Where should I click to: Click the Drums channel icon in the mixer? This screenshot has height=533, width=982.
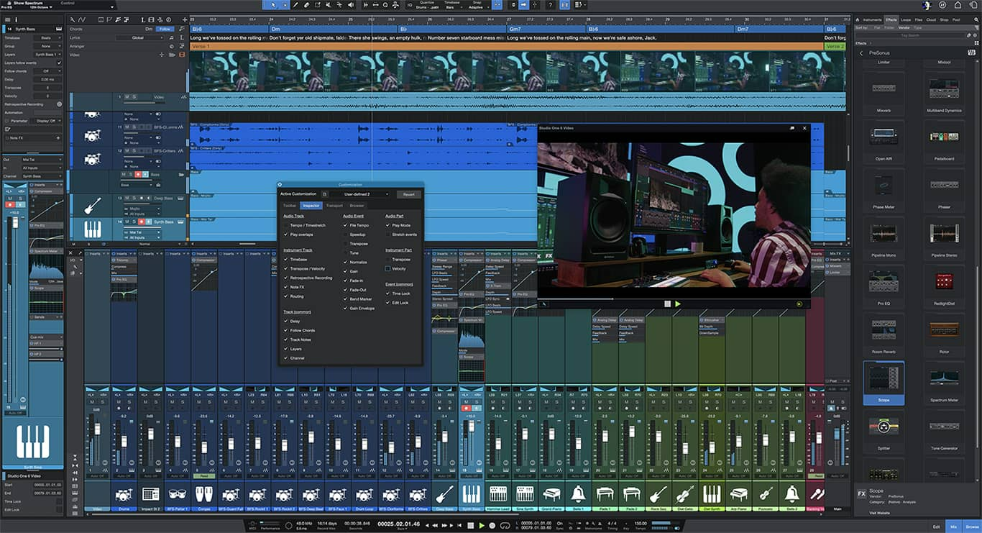point(124,494)
